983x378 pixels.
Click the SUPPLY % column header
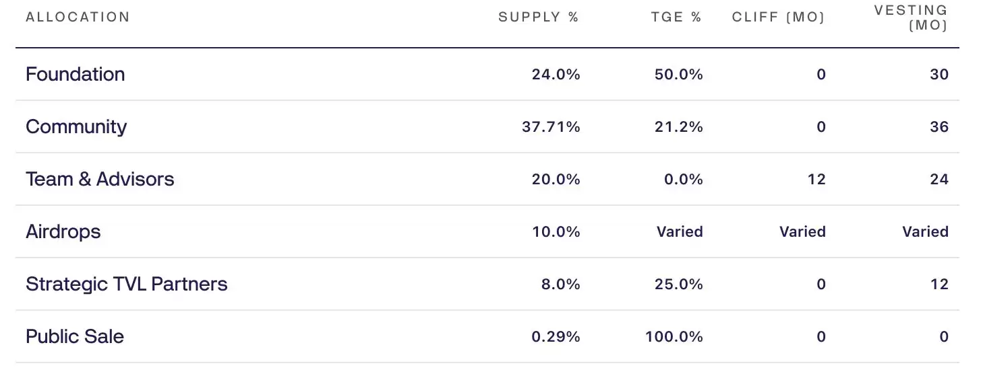click(539, 17)
